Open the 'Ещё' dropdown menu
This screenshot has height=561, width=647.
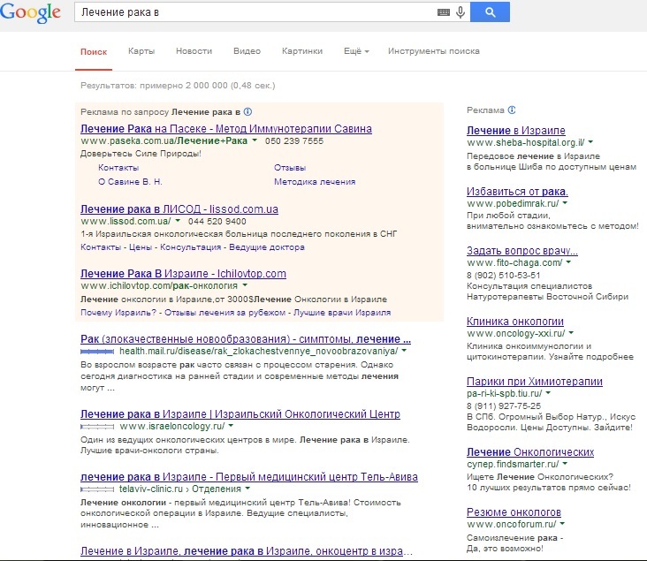pyautogui.click(x=354, y=51)
